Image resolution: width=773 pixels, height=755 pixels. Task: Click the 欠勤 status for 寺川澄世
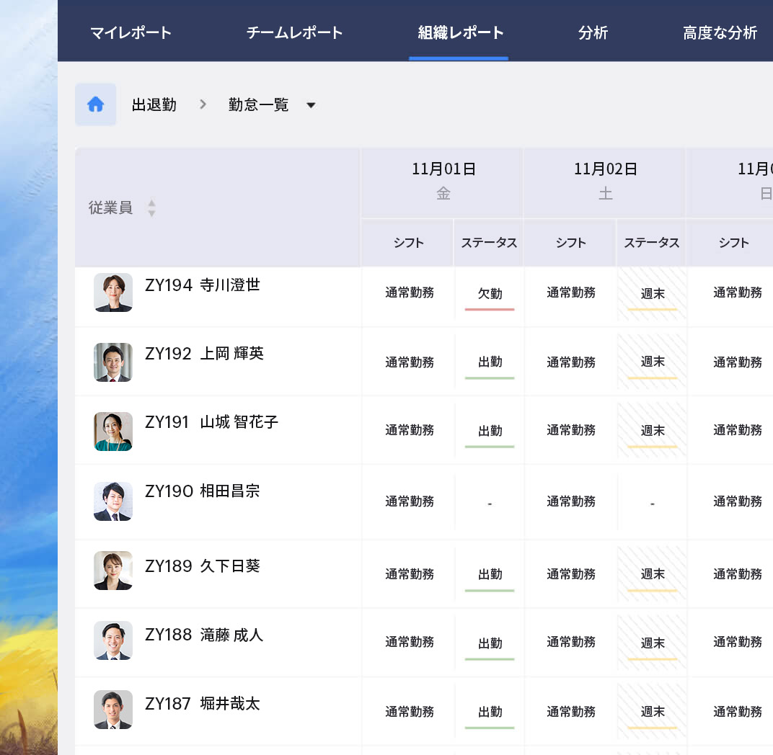[x=490, y=292]
